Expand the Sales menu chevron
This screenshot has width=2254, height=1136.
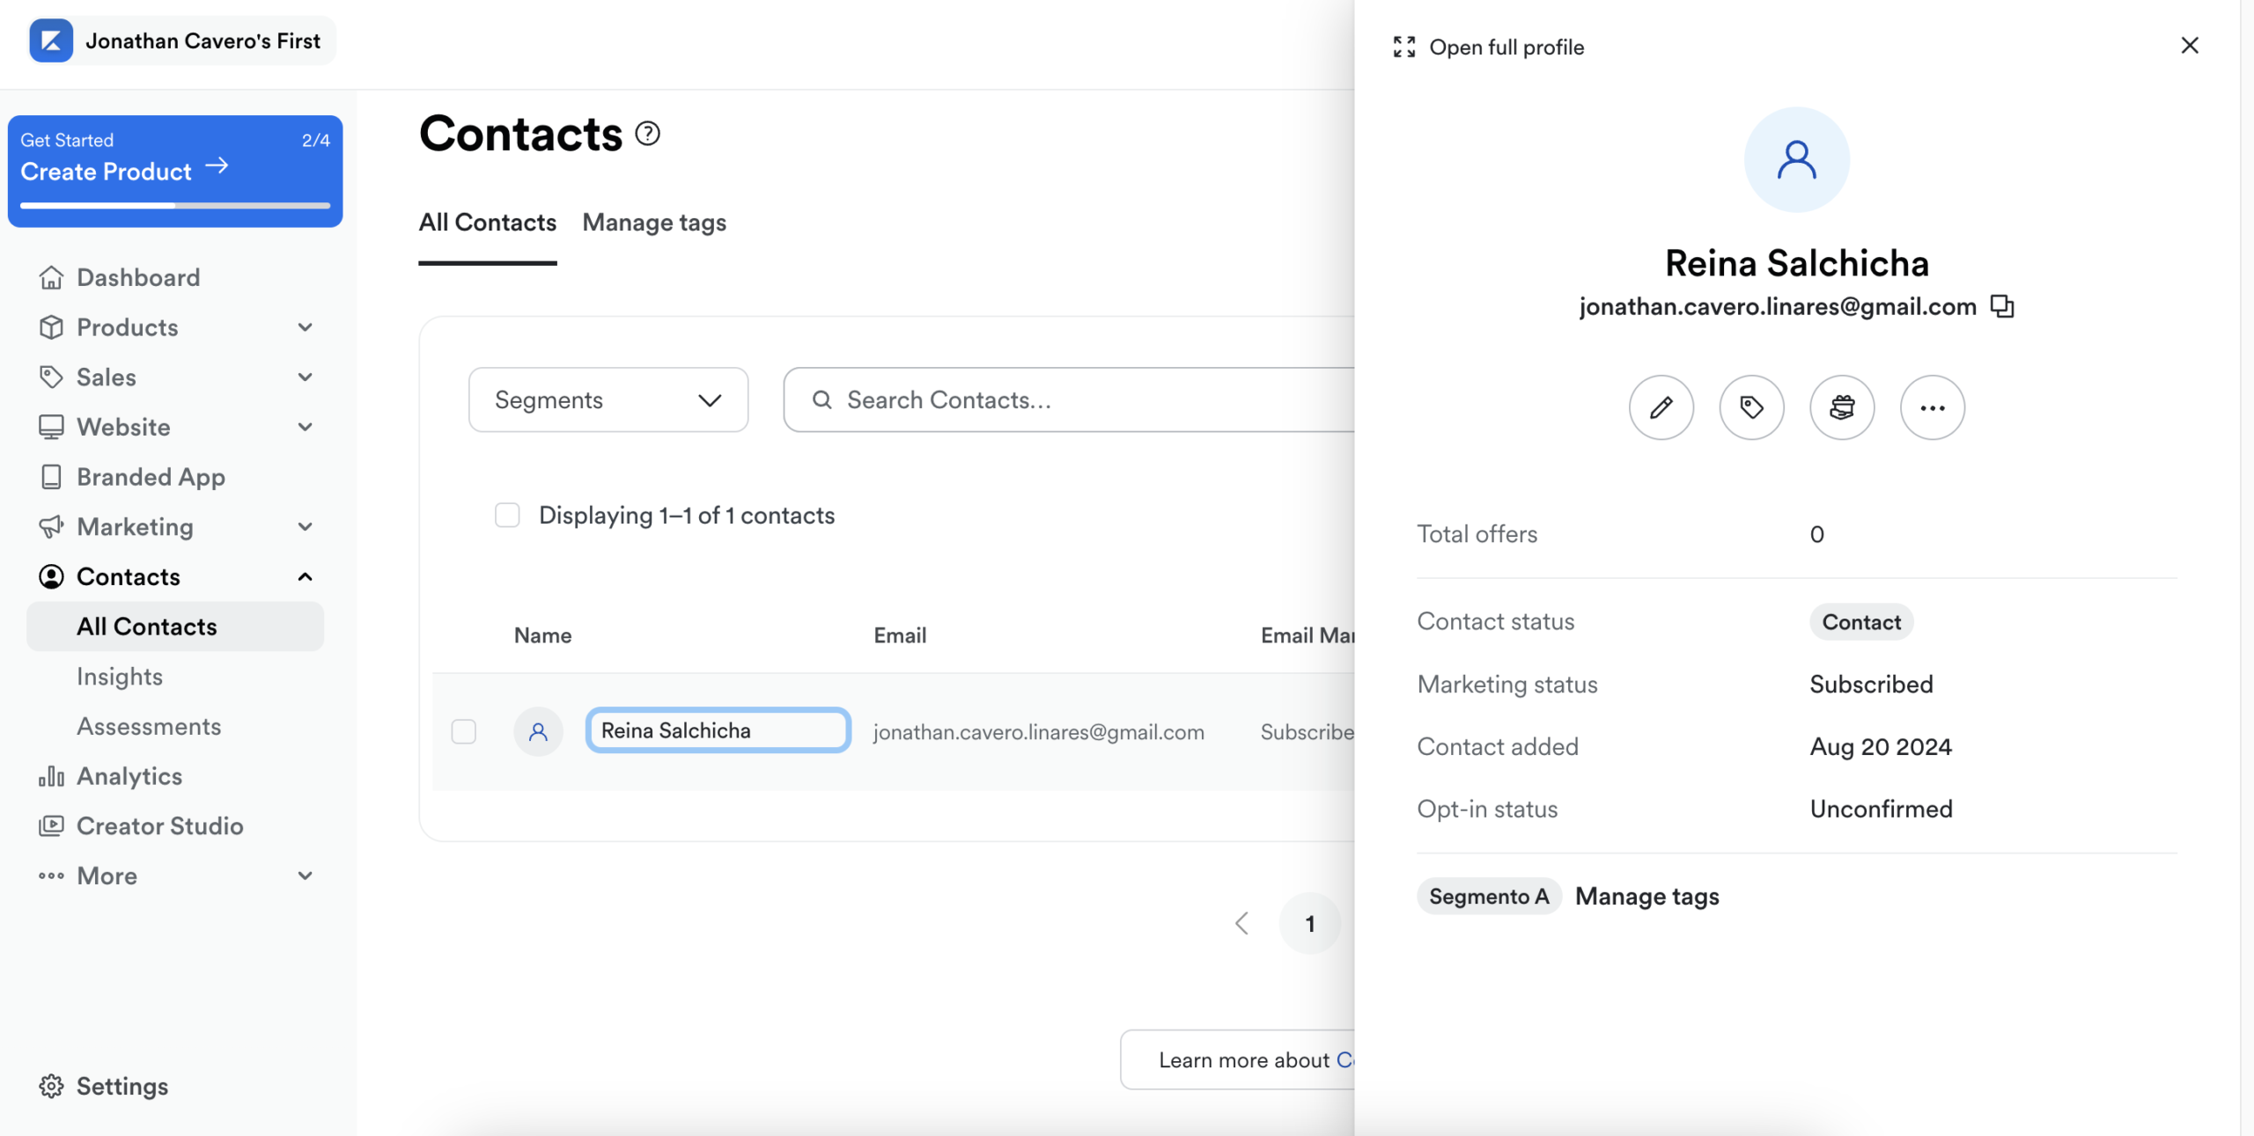click(306, 377)
